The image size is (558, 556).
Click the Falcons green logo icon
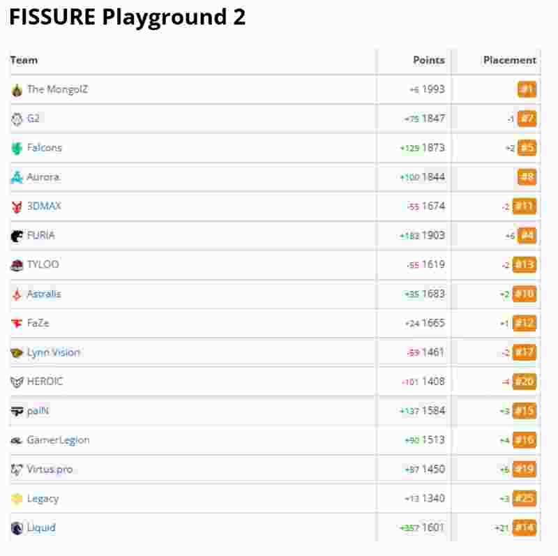coord(17,148)
